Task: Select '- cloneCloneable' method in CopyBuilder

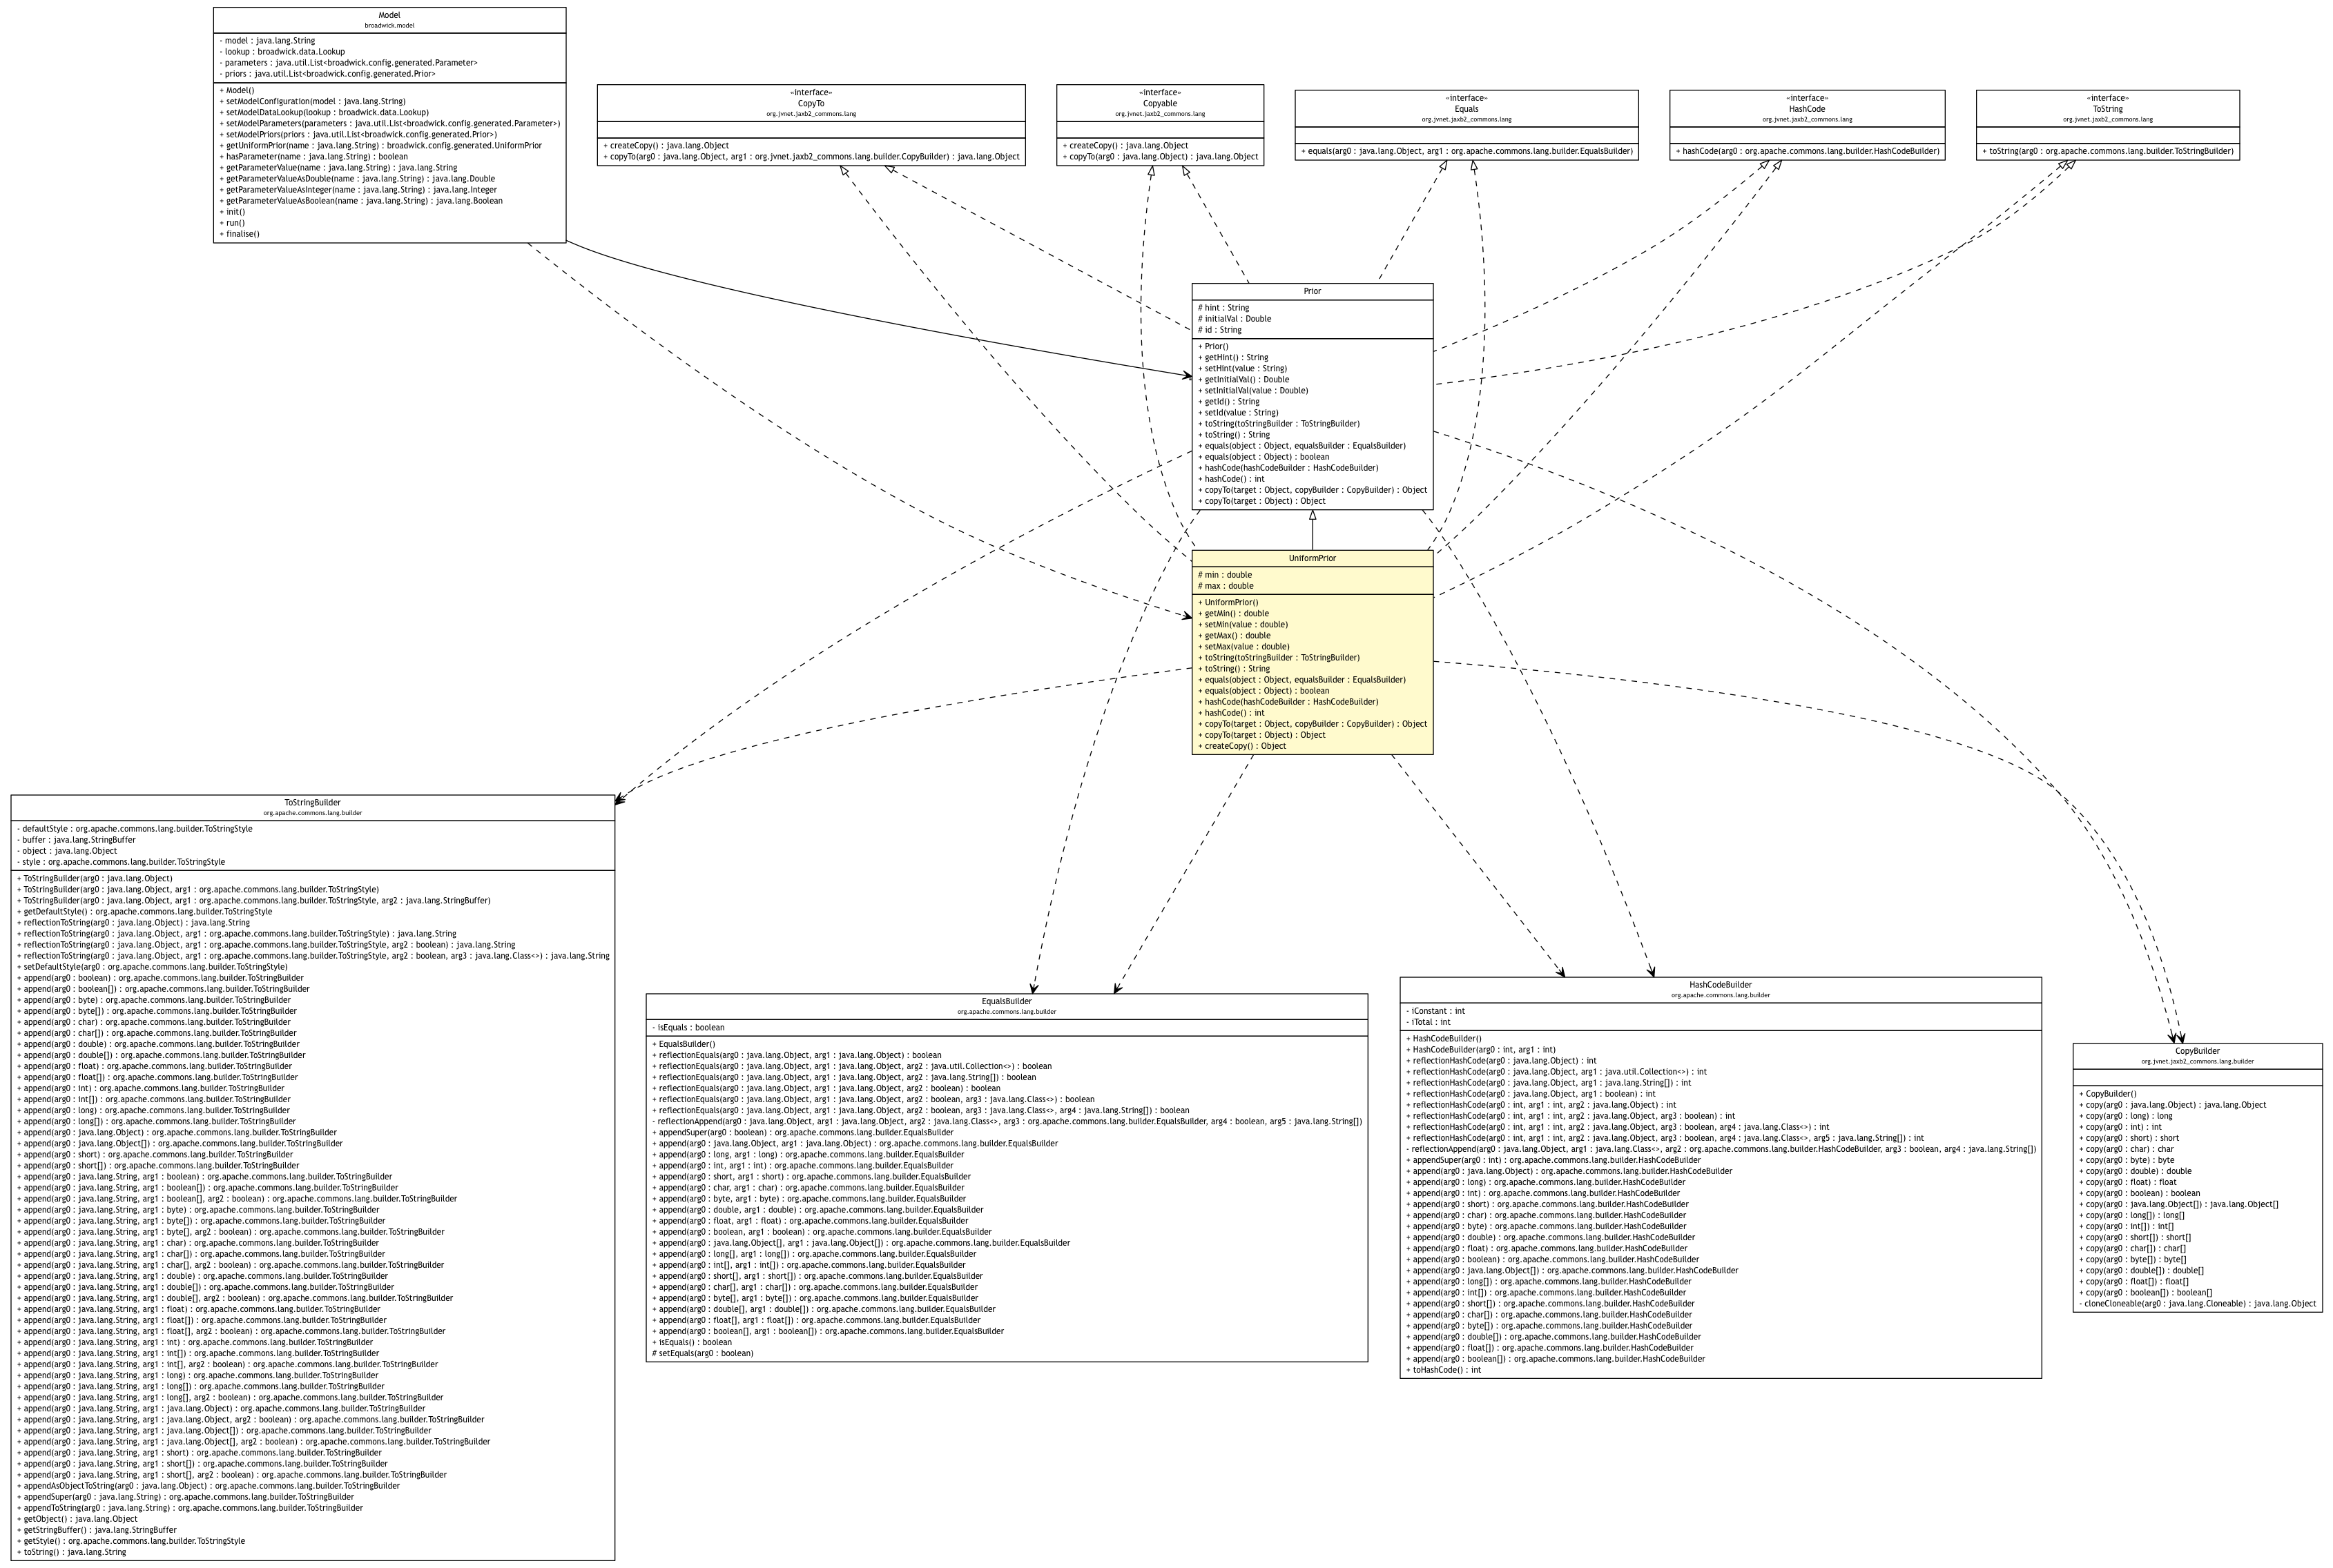Action: (x=2197, y=1304)
